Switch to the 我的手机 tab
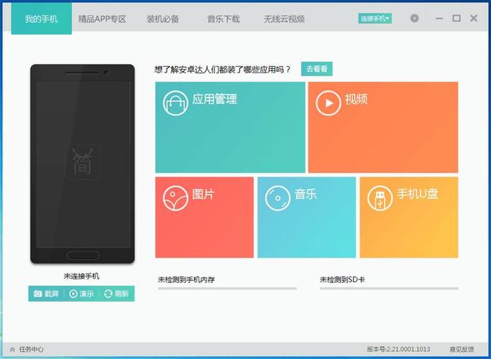The width and height of the screenshot is (491, 359). point(41,19)
